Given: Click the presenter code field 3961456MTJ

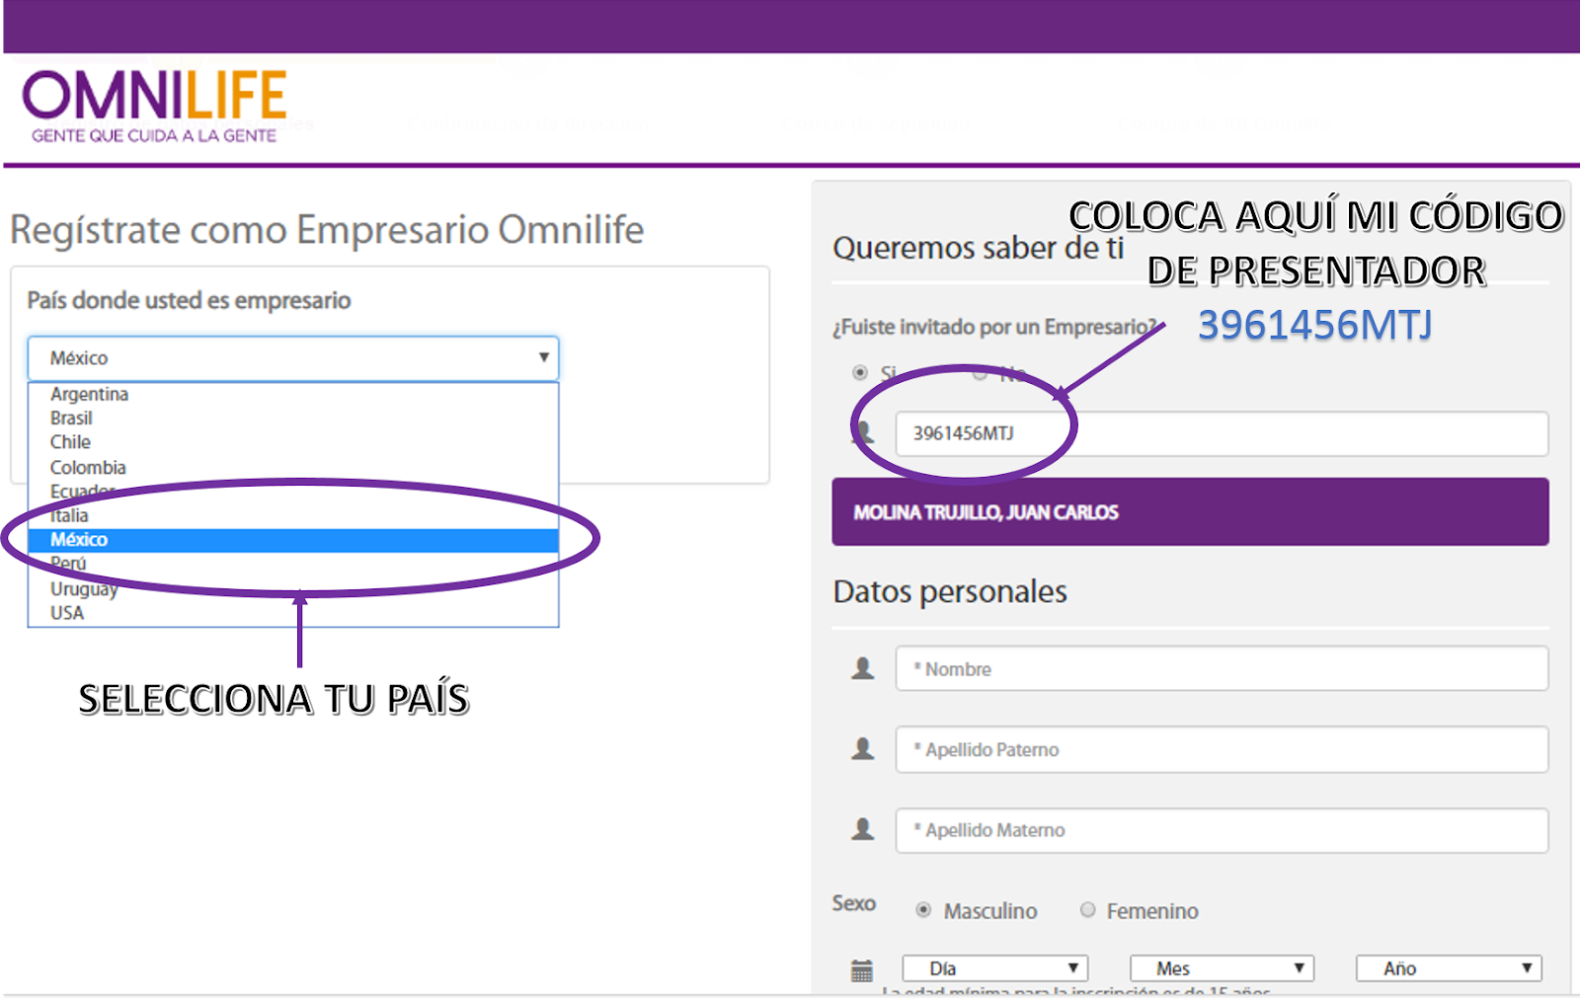Looking at the screenshot, I should click(x=1222, y=433).
